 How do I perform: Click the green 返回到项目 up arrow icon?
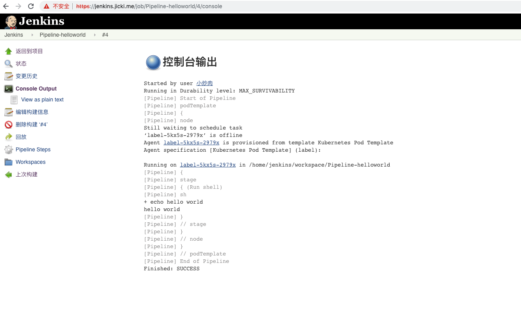coord(8,51)
